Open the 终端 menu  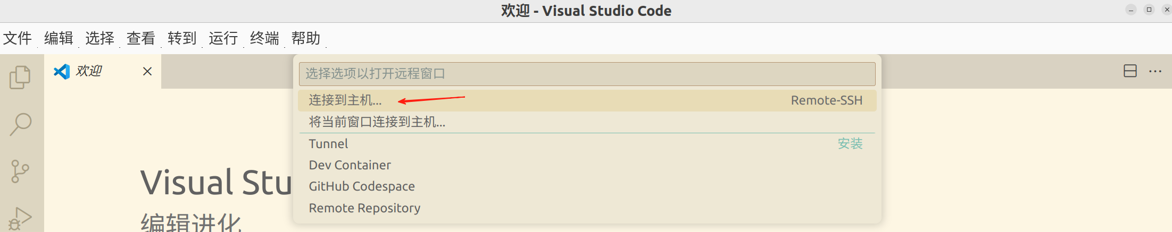pos(264,38)
